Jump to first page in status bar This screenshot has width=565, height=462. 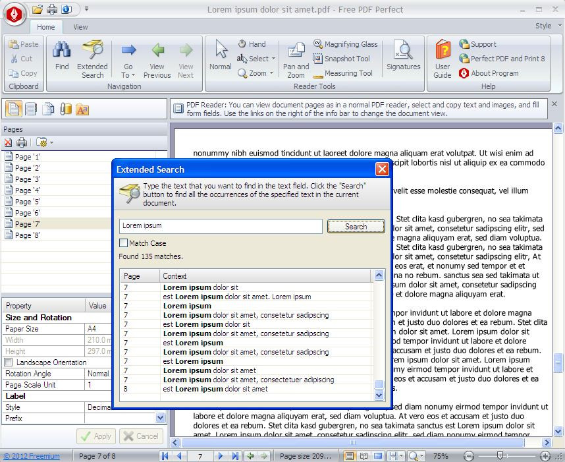[165, 456]
